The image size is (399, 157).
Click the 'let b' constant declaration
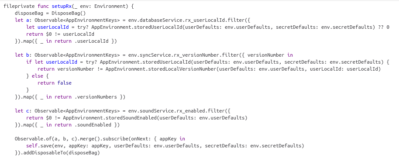click(21, 55)
